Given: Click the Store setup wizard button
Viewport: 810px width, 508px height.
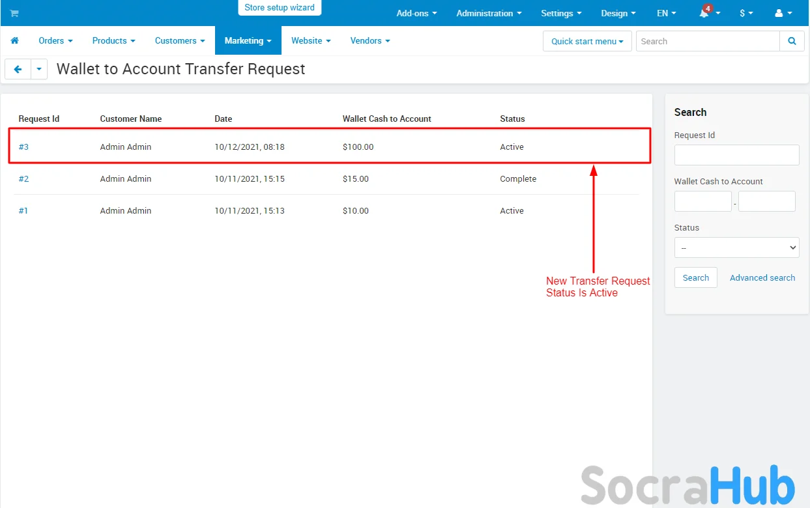Looking at the screenshot, I should tap(280, 8).
